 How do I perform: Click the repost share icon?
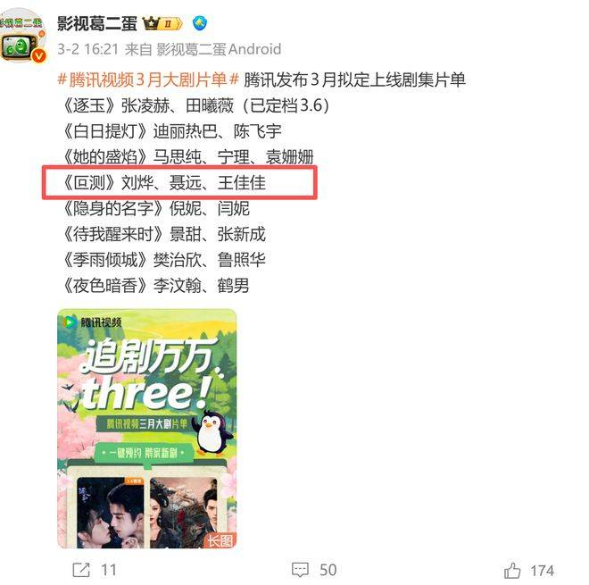[x=81, y=570]
